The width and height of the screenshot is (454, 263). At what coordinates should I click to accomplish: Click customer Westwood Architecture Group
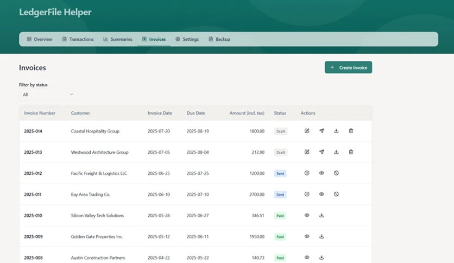(99, 152)
